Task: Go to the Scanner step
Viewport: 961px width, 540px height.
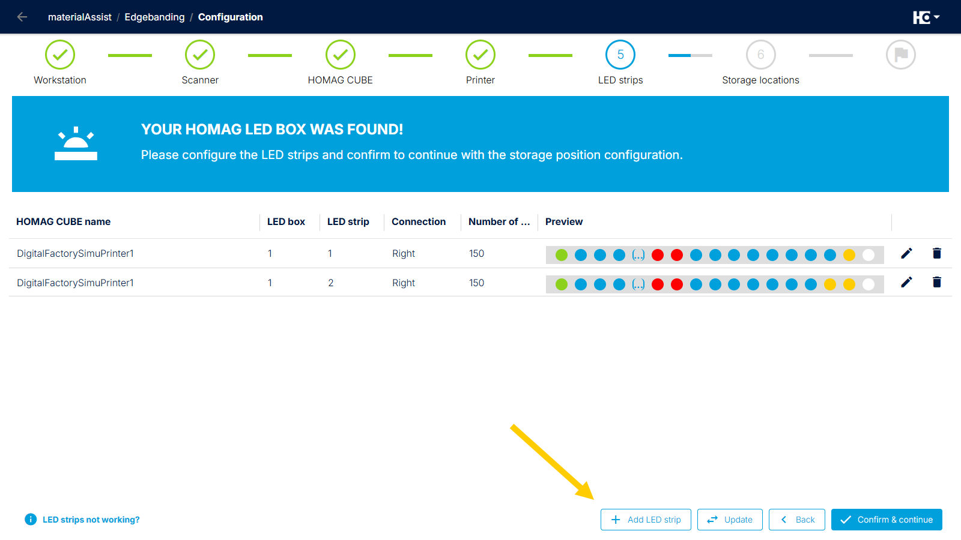Action: (x=200, y=55)
